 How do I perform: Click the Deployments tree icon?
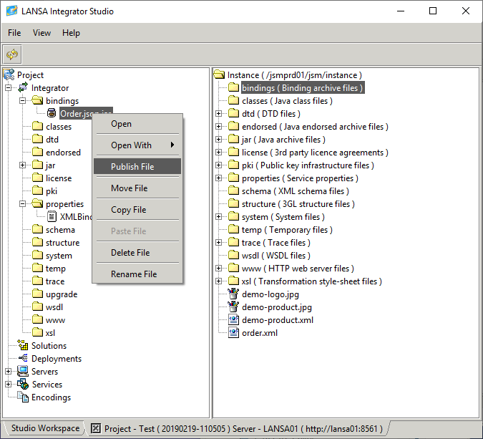(23, 359)
